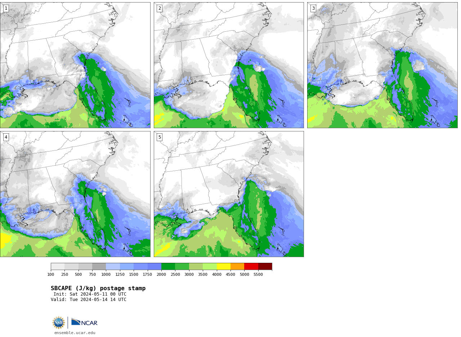Click the number 1 panel label
The width and height of the screenshot is (461, 337).
pos(6,8)
